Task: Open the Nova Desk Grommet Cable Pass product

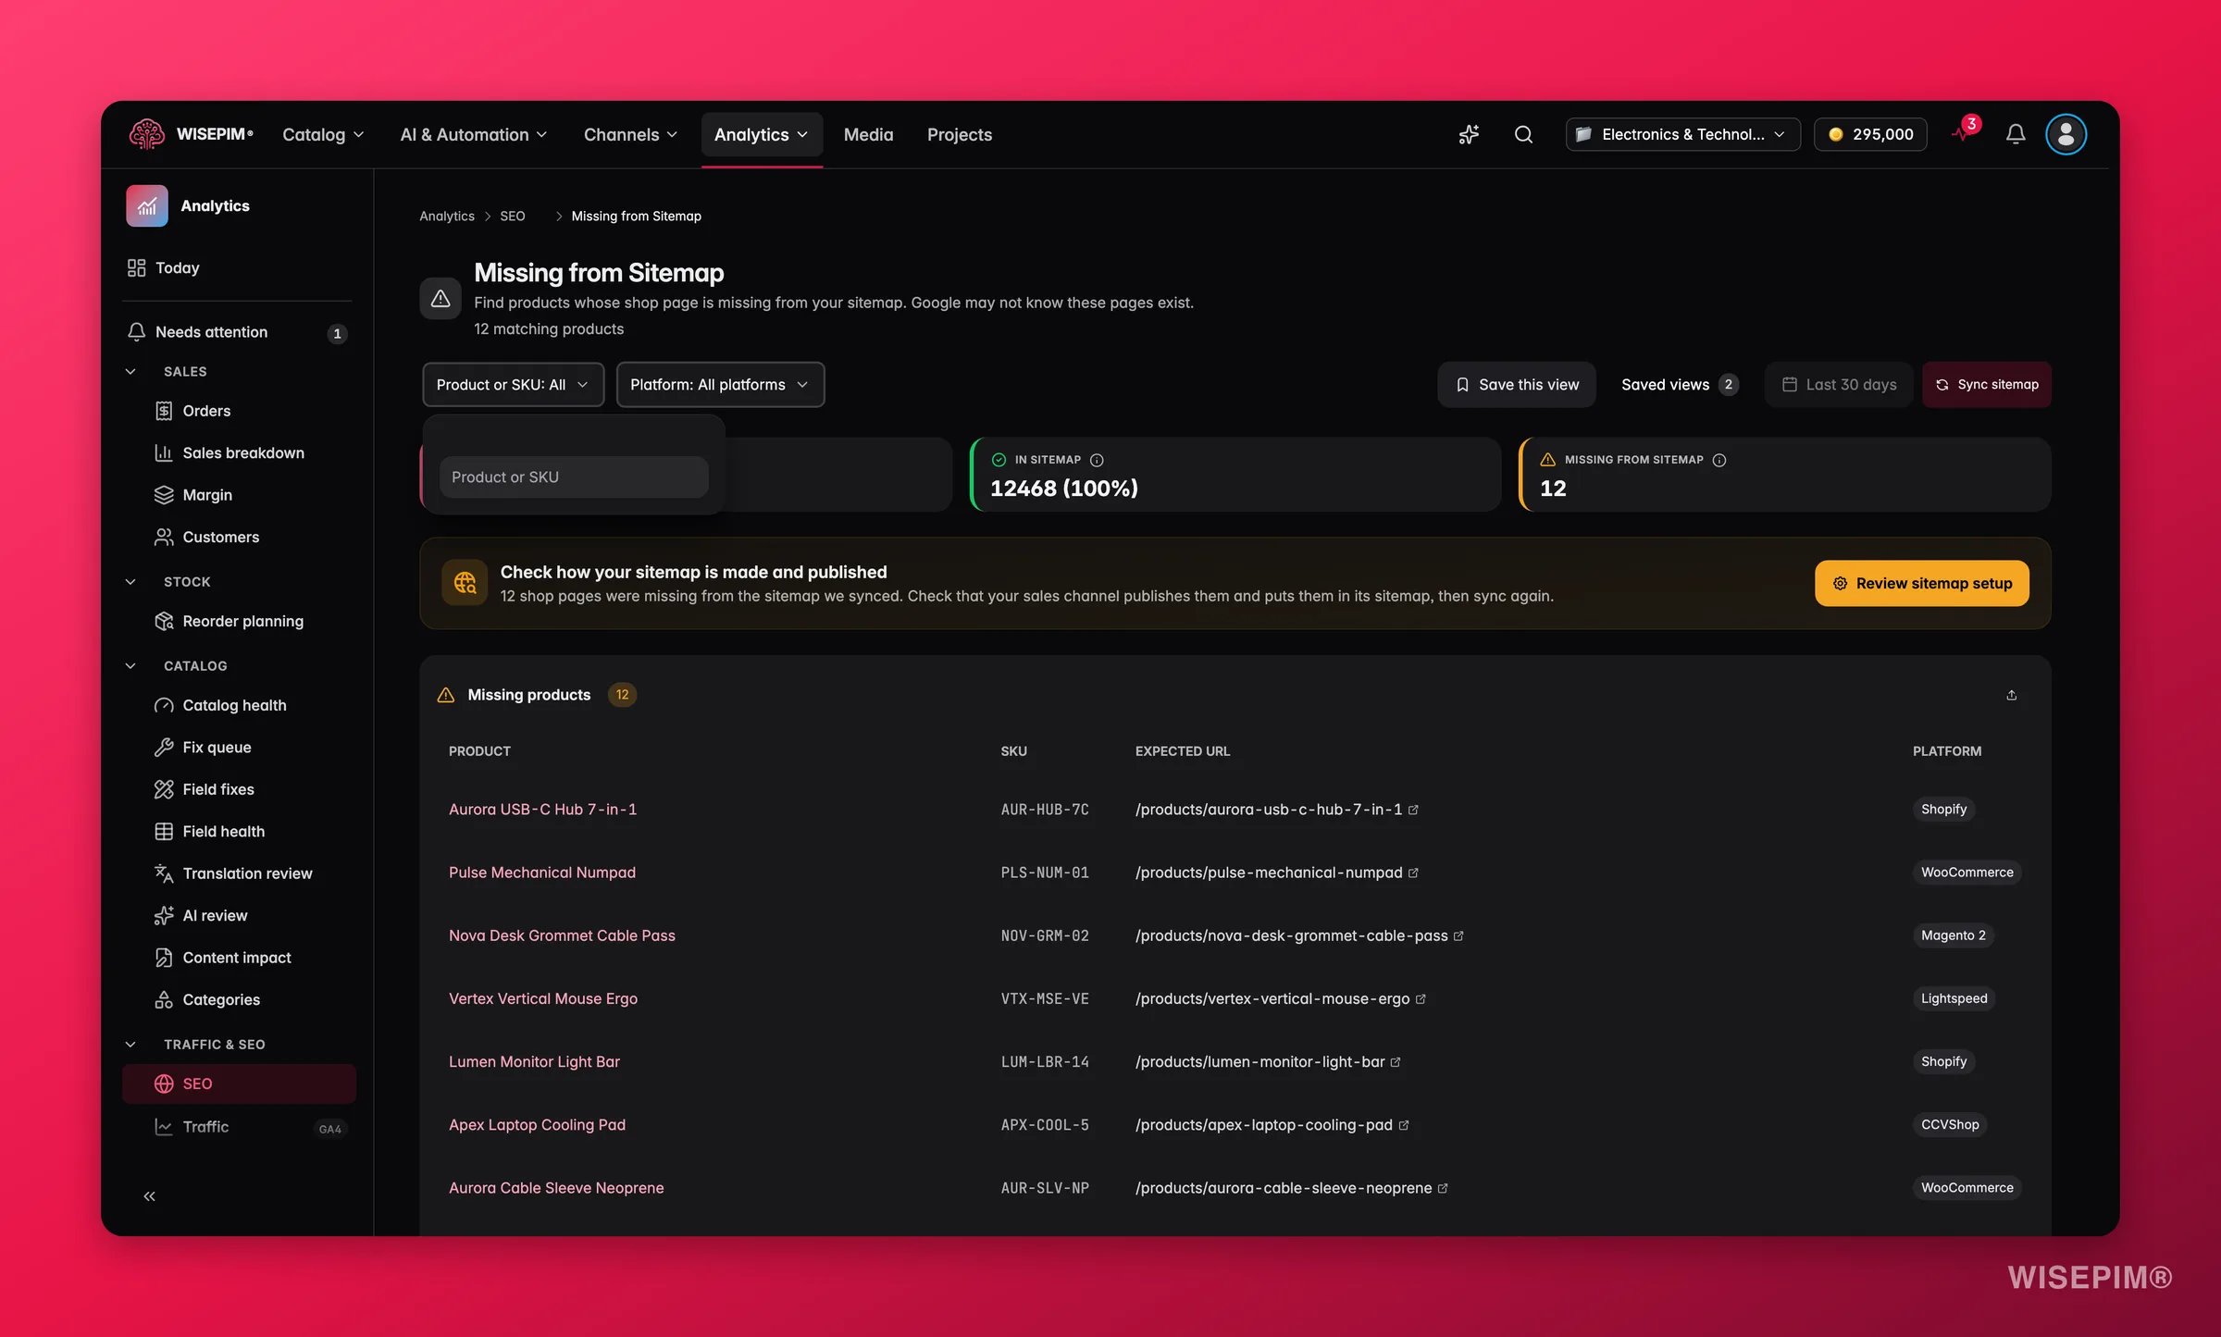Action: (x=562, y=935)
